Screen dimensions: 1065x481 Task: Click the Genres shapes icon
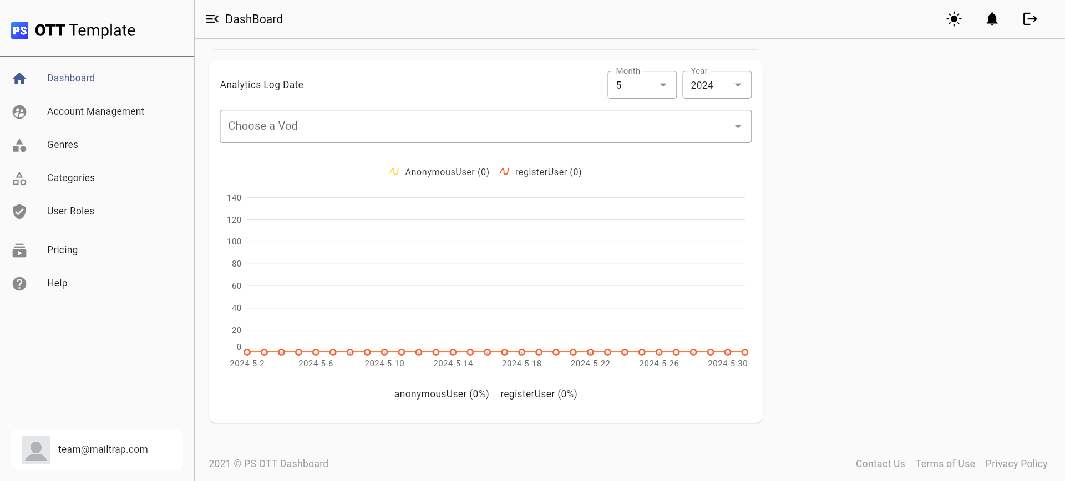(19, 145)
